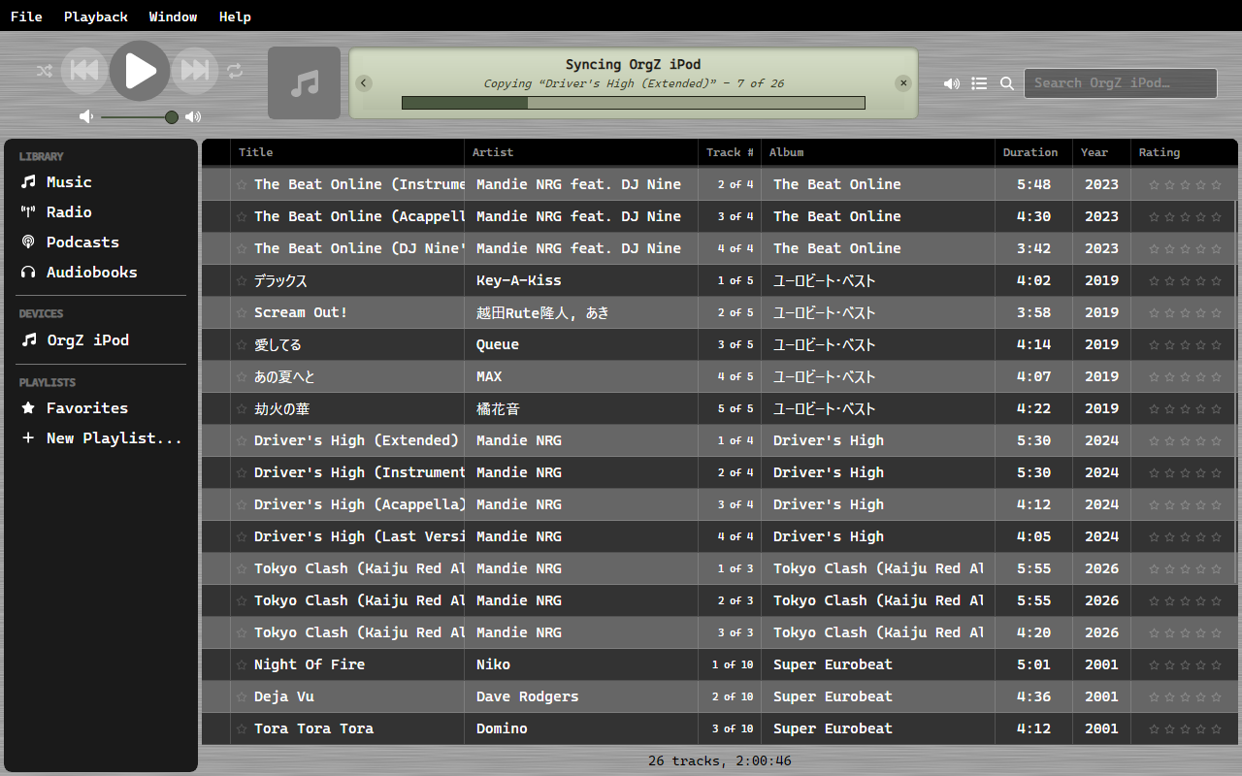Cancel the iPod sync with the X button

click(903, 83)
